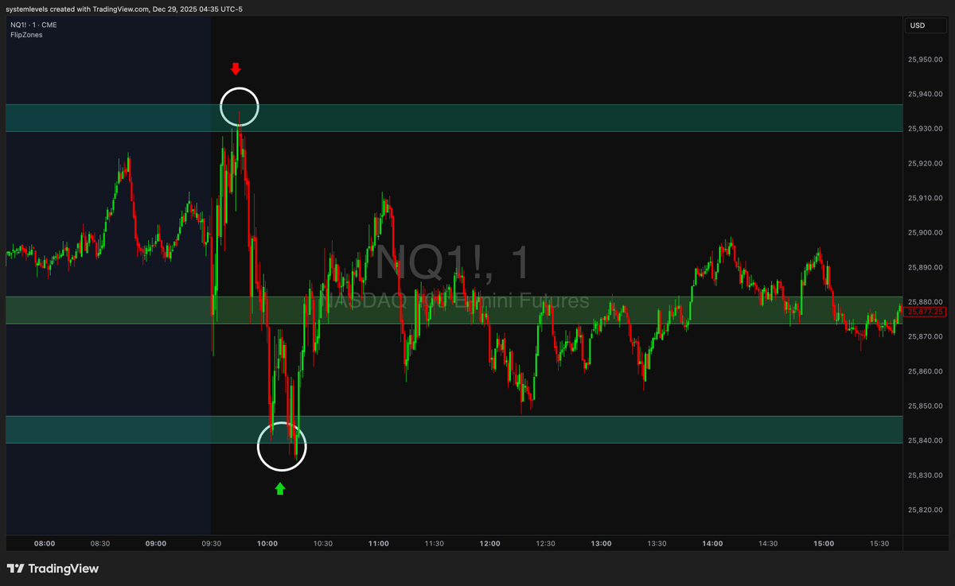
Task: Click the 15:30 time axis label
Action: [880, 544]
